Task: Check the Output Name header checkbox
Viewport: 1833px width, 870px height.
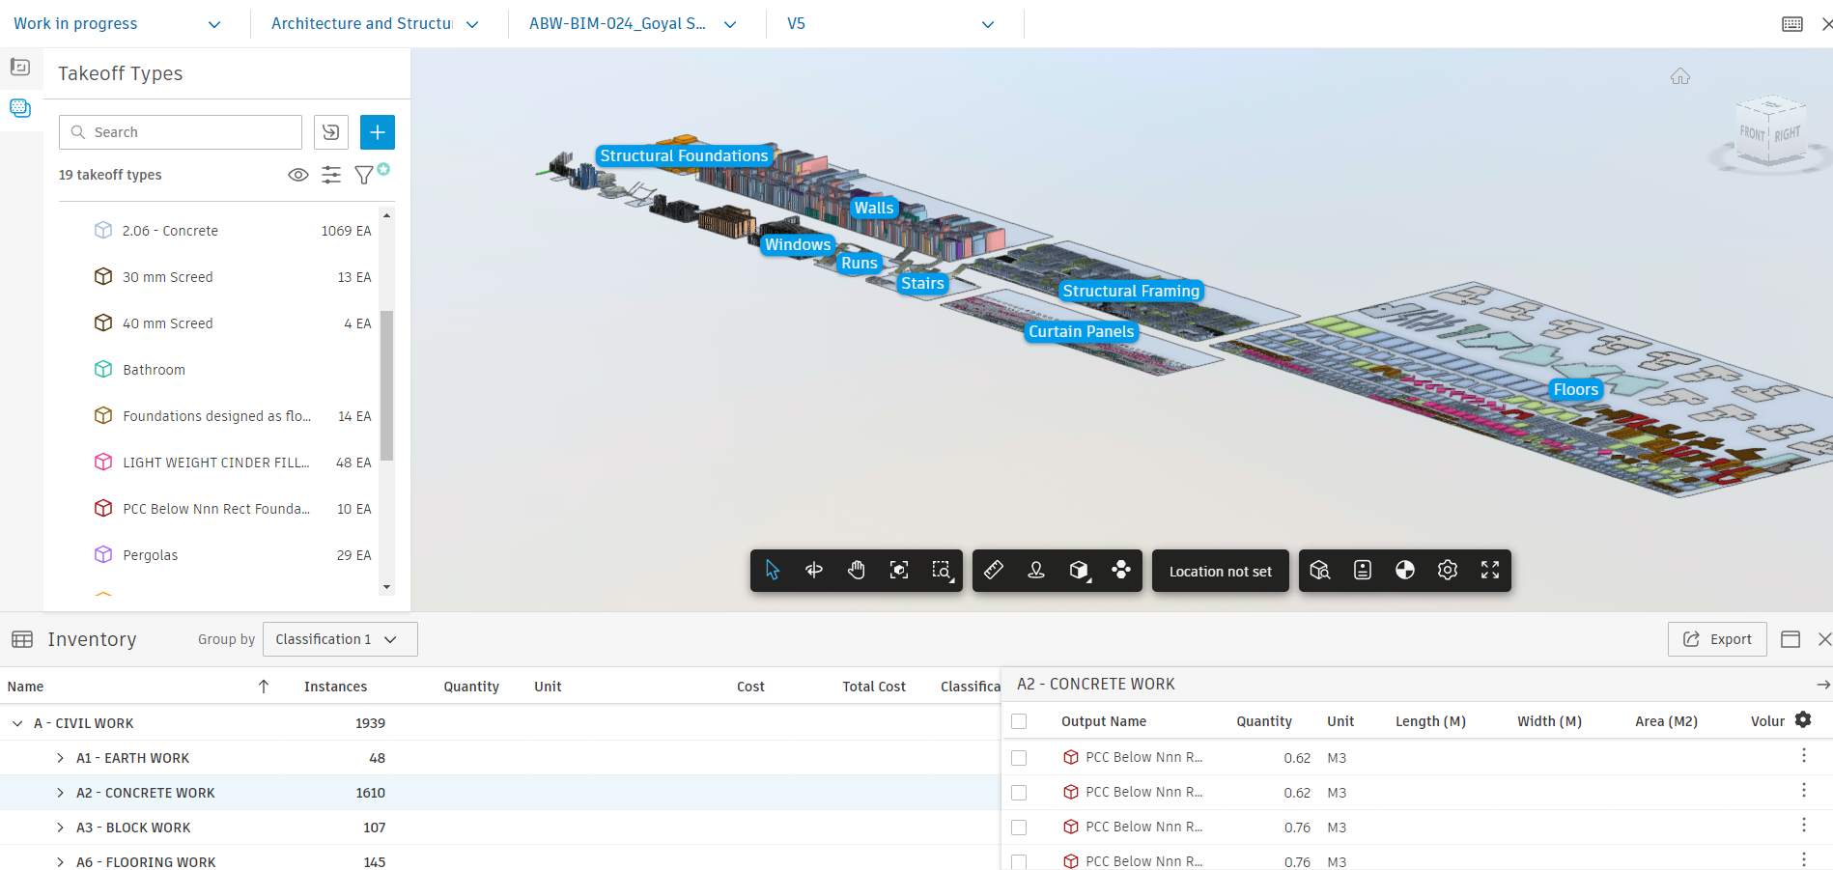Action: (x=1019, y=721)
